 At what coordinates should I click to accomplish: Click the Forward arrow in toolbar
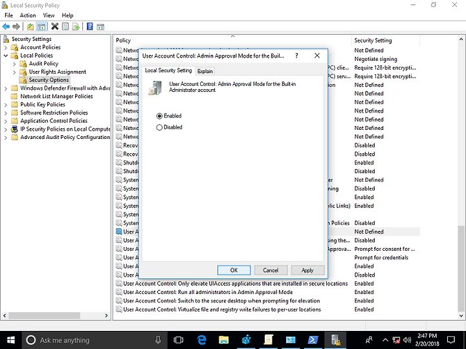(16, 26)
